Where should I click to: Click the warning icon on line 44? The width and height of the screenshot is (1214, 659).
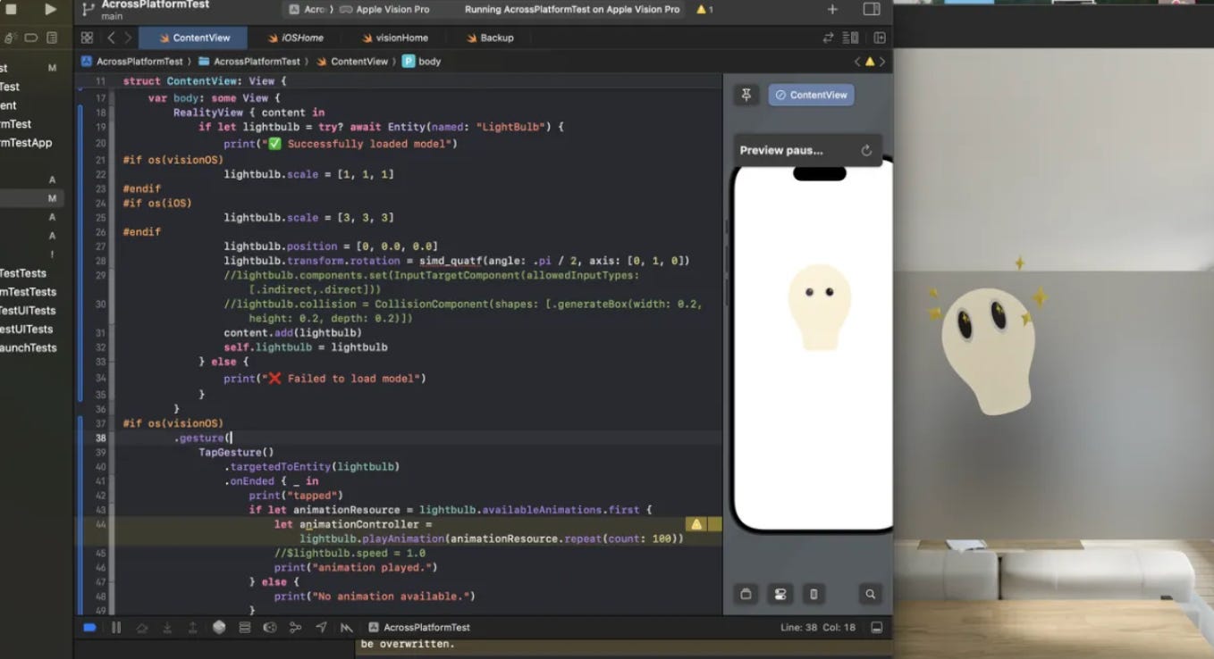[696, 524]
